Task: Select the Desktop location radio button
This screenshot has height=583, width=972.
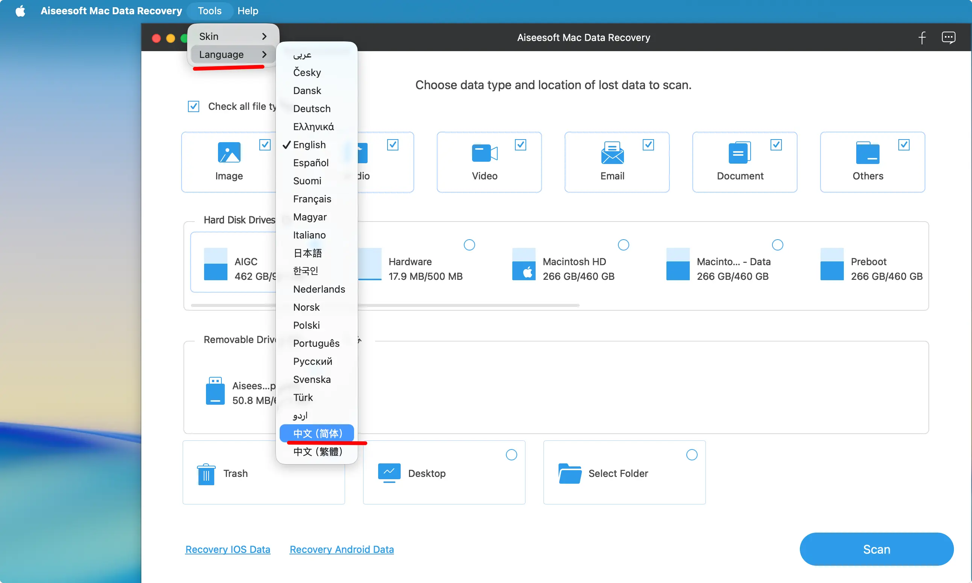Action: (x=511, y=454)
